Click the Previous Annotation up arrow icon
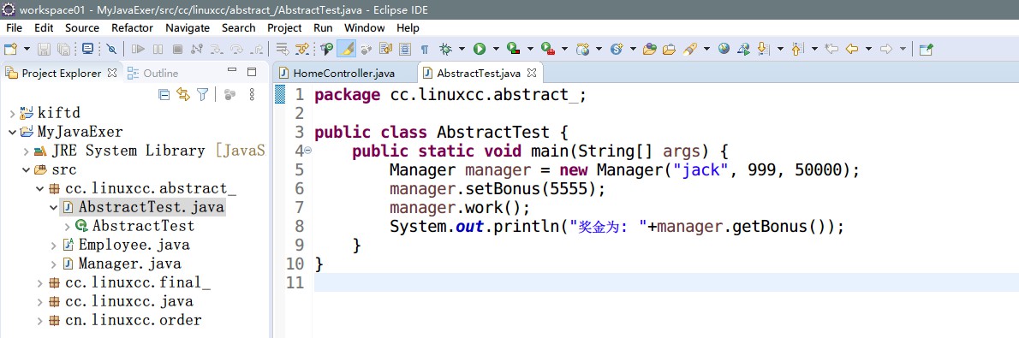 tap(798, 49)
